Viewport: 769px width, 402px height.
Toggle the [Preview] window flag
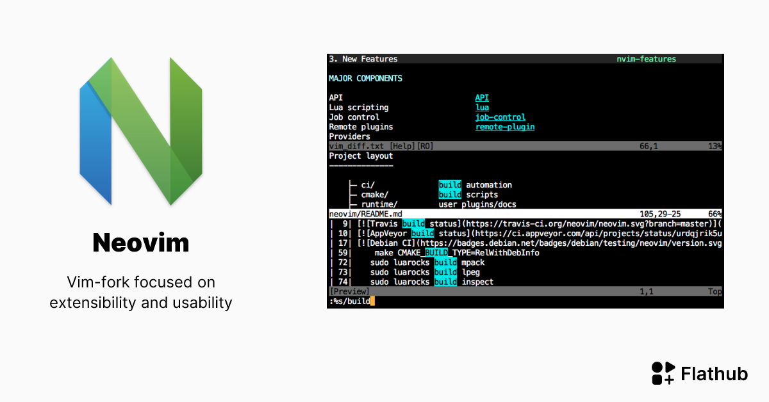pos(349,291)
